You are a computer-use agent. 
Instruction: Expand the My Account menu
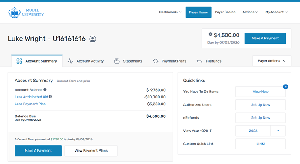[x=276, y=12]
